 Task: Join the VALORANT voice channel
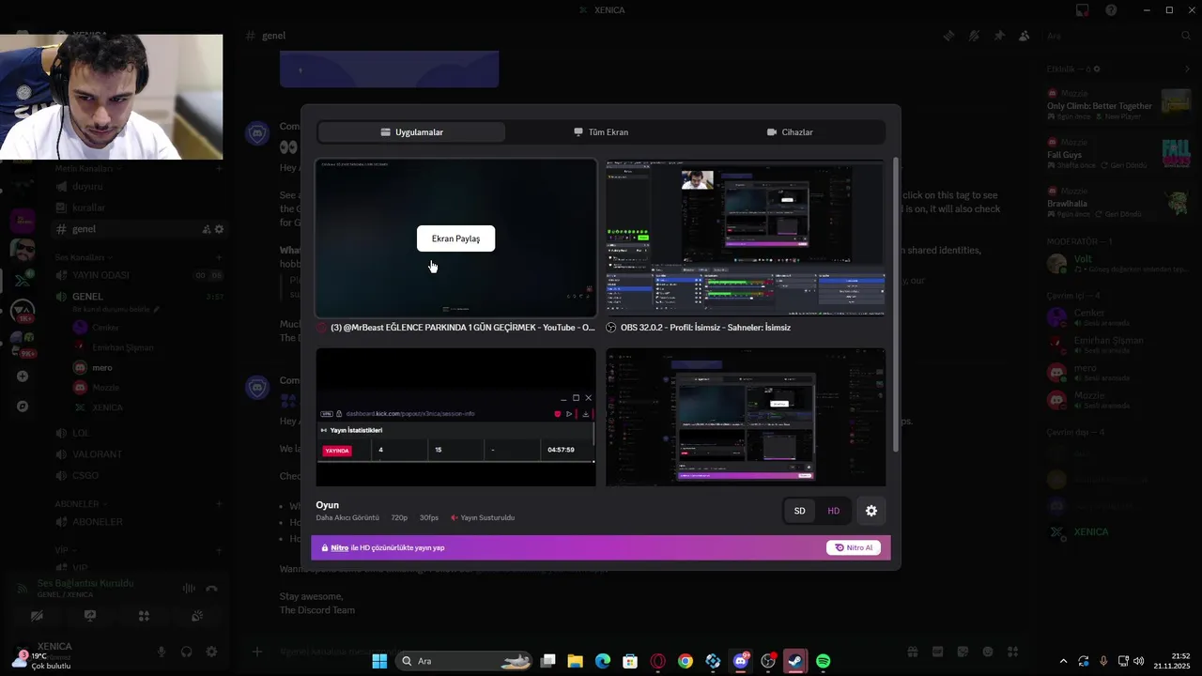point(139,454)
